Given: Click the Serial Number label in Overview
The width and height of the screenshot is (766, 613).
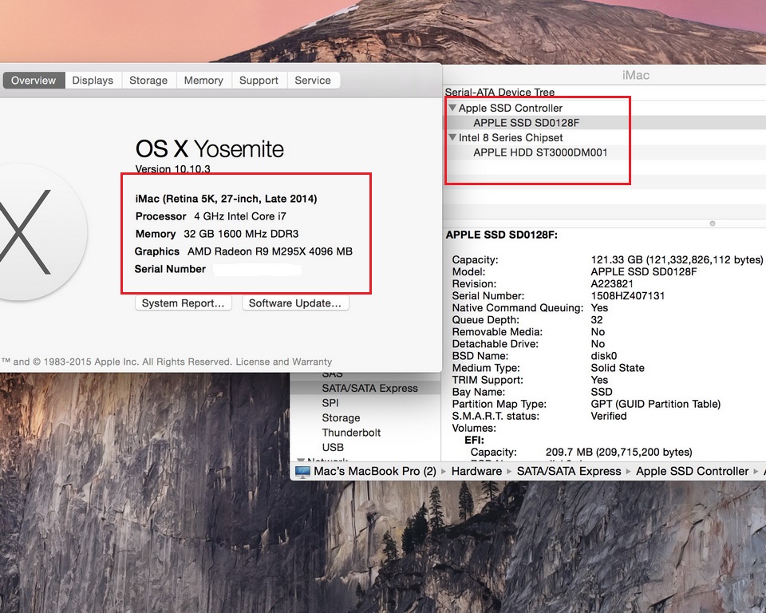Looking at the screenshot, I should tap(170, 269).
